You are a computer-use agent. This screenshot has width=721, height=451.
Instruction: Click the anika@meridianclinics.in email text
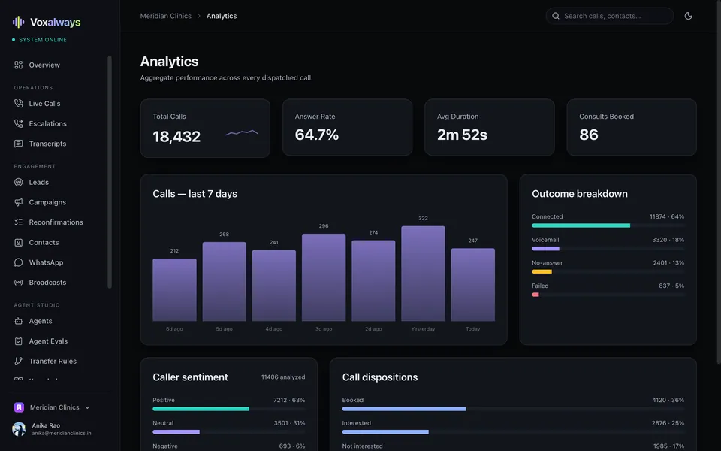point(62,433)
